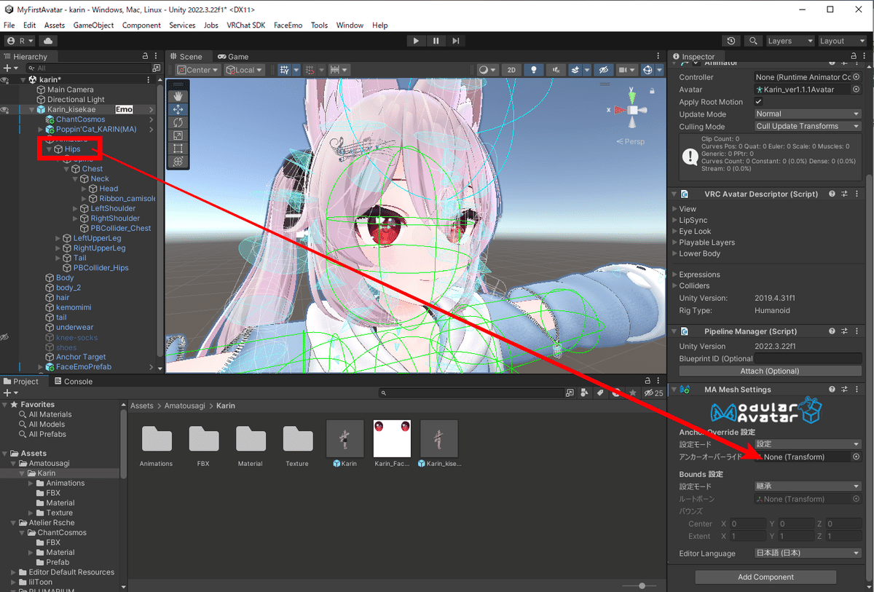Select the Hand (View) tool in scene
The width and height of the screenshot is (874, 592).
[x=178, y=95]
